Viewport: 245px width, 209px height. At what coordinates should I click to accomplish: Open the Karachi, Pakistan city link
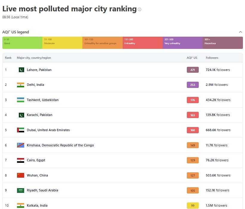click(x=39, y=115)
